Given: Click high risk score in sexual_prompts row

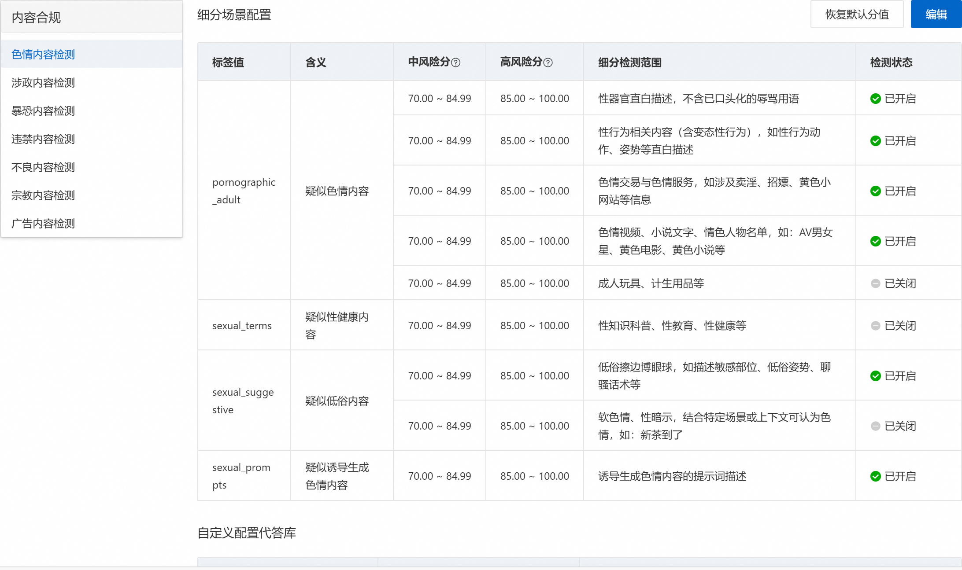Looking at the screenshot, I should click(535, 476).
